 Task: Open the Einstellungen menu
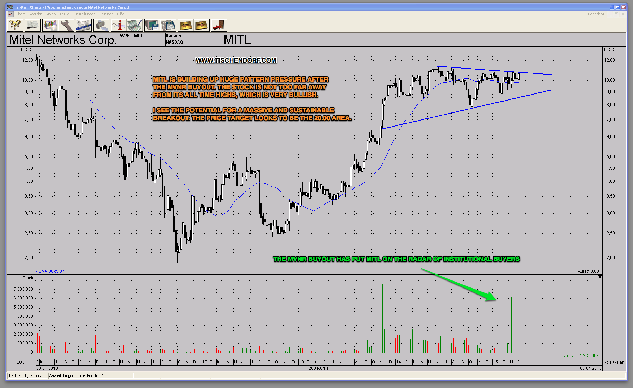(x=84, y=14)
